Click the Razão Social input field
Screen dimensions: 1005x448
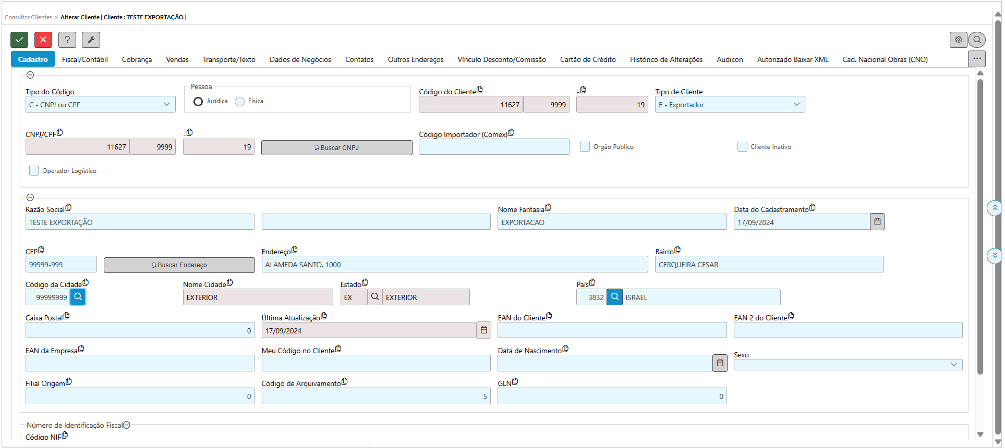tap(140, 222)
